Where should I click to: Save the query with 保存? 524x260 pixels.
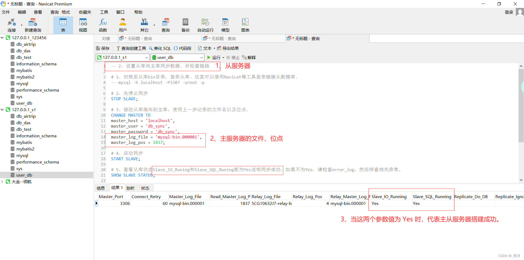click(x=103, y=48)
